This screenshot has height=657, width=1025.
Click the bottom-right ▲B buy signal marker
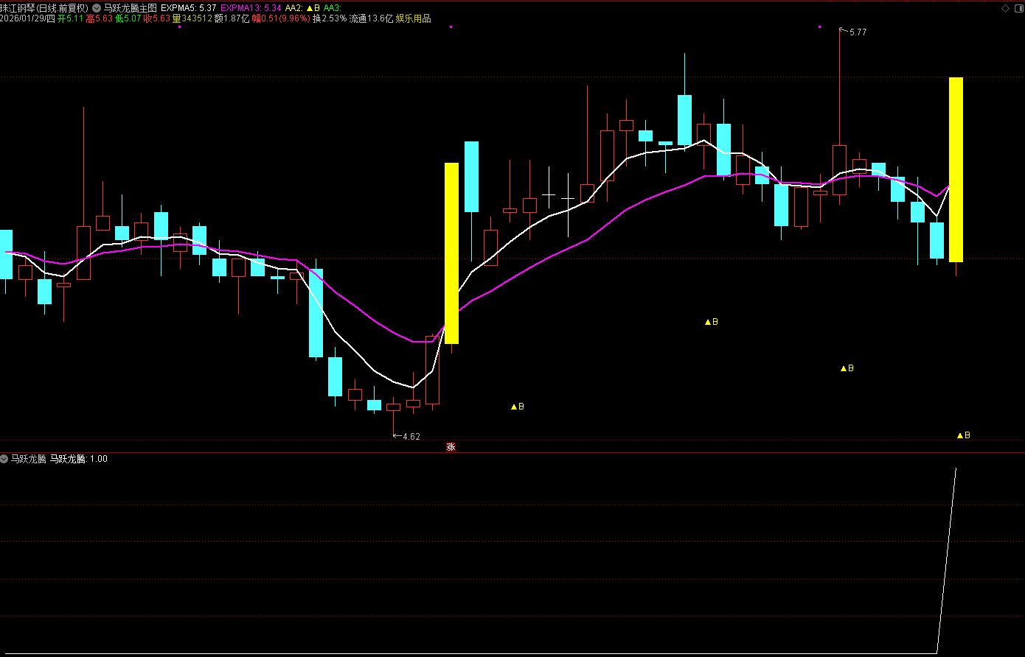coord(963,435)
